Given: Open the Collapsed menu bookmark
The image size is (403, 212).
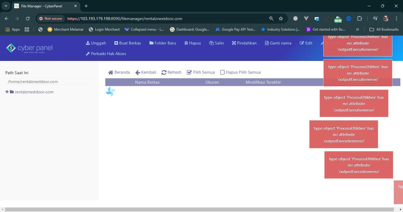Looking at the screenshot, I should pos(144,29).
